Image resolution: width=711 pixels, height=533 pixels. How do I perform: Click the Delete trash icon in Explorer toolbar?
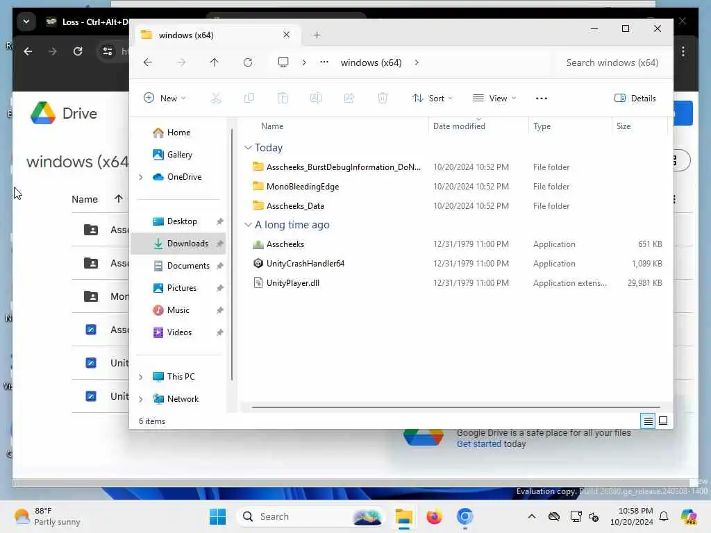(383, 98)
